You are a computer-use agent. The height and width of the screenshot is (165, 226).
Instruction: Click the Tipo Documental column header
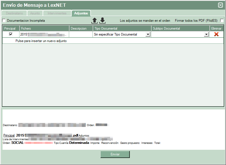click(x=122, y=28)
